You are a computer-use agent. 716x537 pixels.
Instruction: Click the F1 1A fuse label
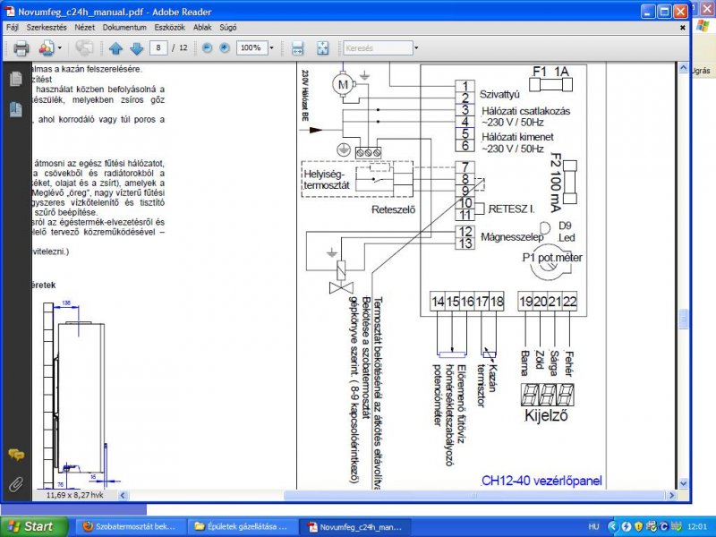[x=550, y=72]
